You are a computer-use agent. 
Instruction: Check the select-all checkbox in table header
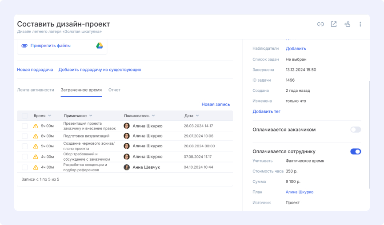pyautogui.click(x=25, y=116)
